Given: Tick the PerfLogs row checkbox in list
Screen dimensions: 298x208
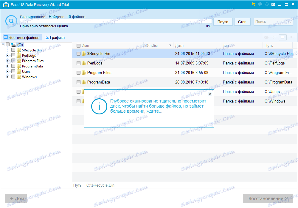Looking at the screenshot, I should point(78,63).
